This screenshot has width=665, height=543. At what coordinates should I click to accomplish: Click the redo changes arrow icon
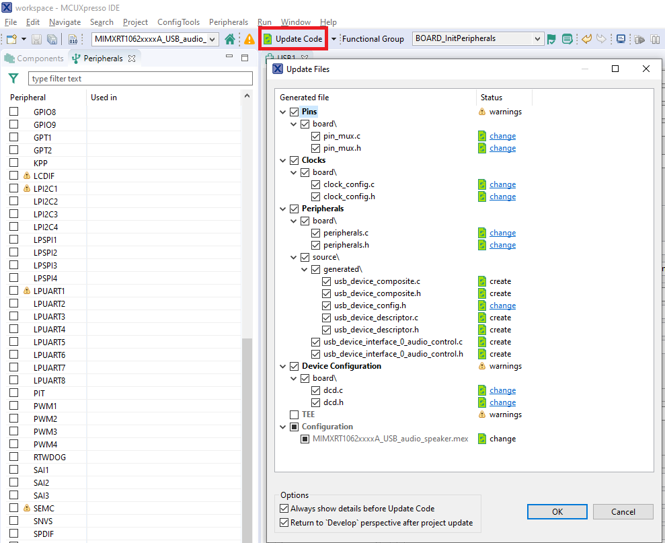(601, 39)
